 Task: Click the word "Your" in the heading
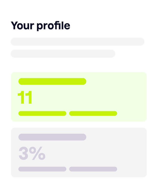pos(23,25)
